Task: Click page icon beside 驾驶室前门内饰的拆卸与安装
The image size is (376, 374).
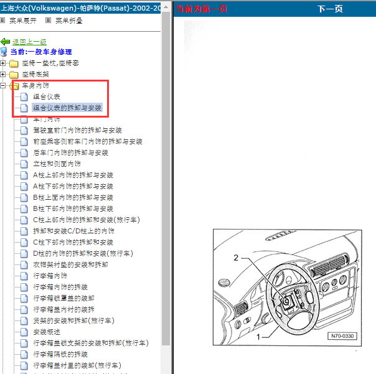Action: [24, 131]
